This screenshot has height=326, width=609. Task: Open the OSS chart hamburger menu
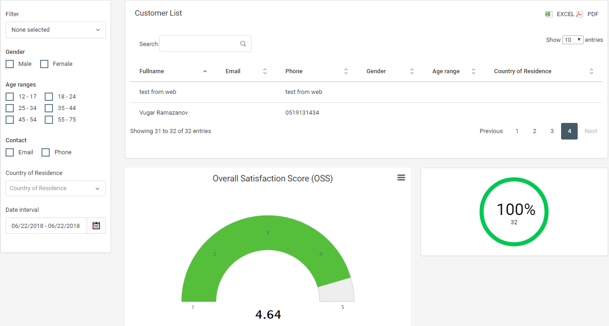[401, 178]
